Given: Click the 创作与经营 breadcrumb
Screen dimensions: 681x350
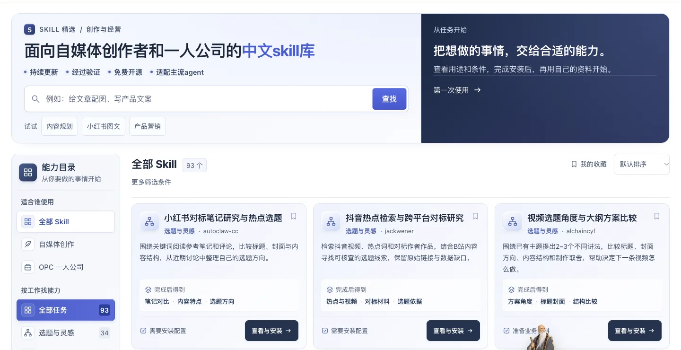Looking at the screenshot, I should (x=104, y=29).
